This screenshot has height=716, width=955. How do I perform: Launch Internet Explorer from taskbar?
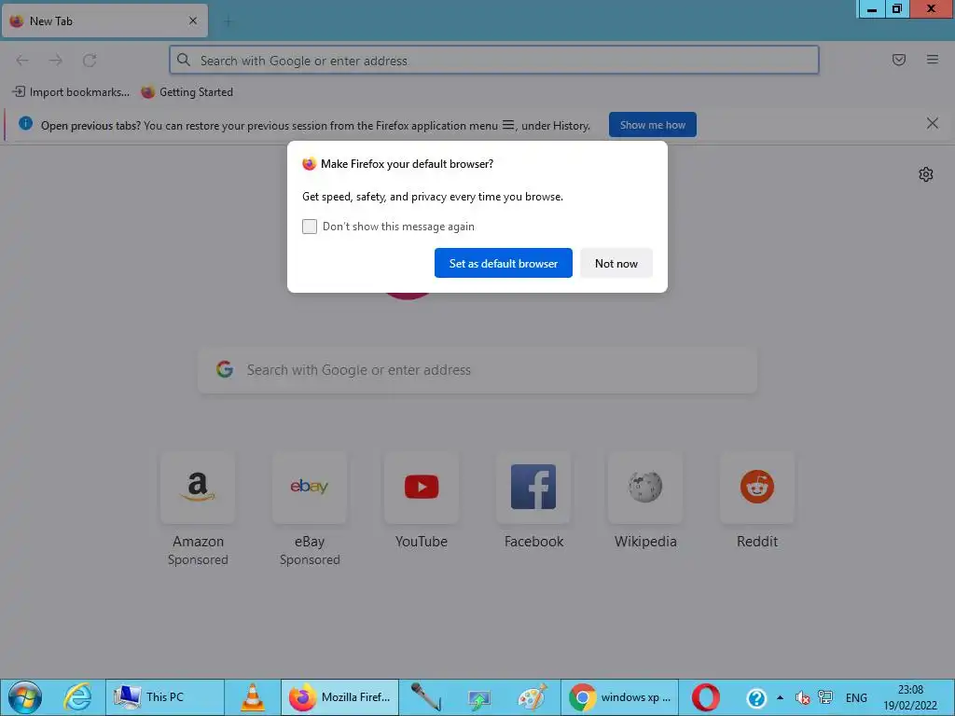[x=78, y=697]
